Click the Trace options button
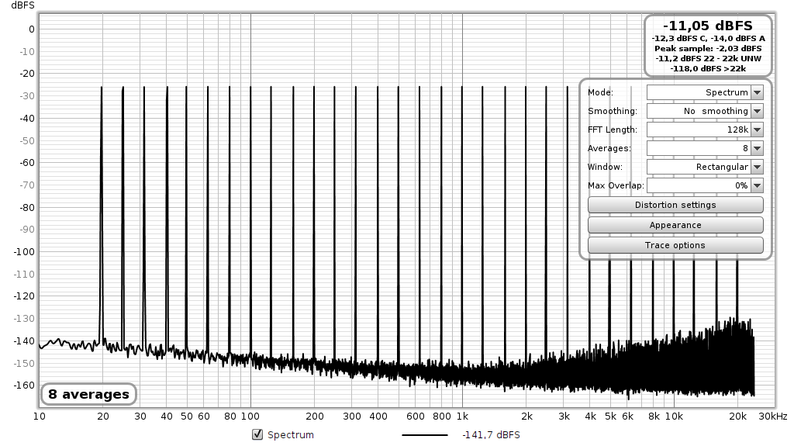794x446 pixels. coord(675,245)
